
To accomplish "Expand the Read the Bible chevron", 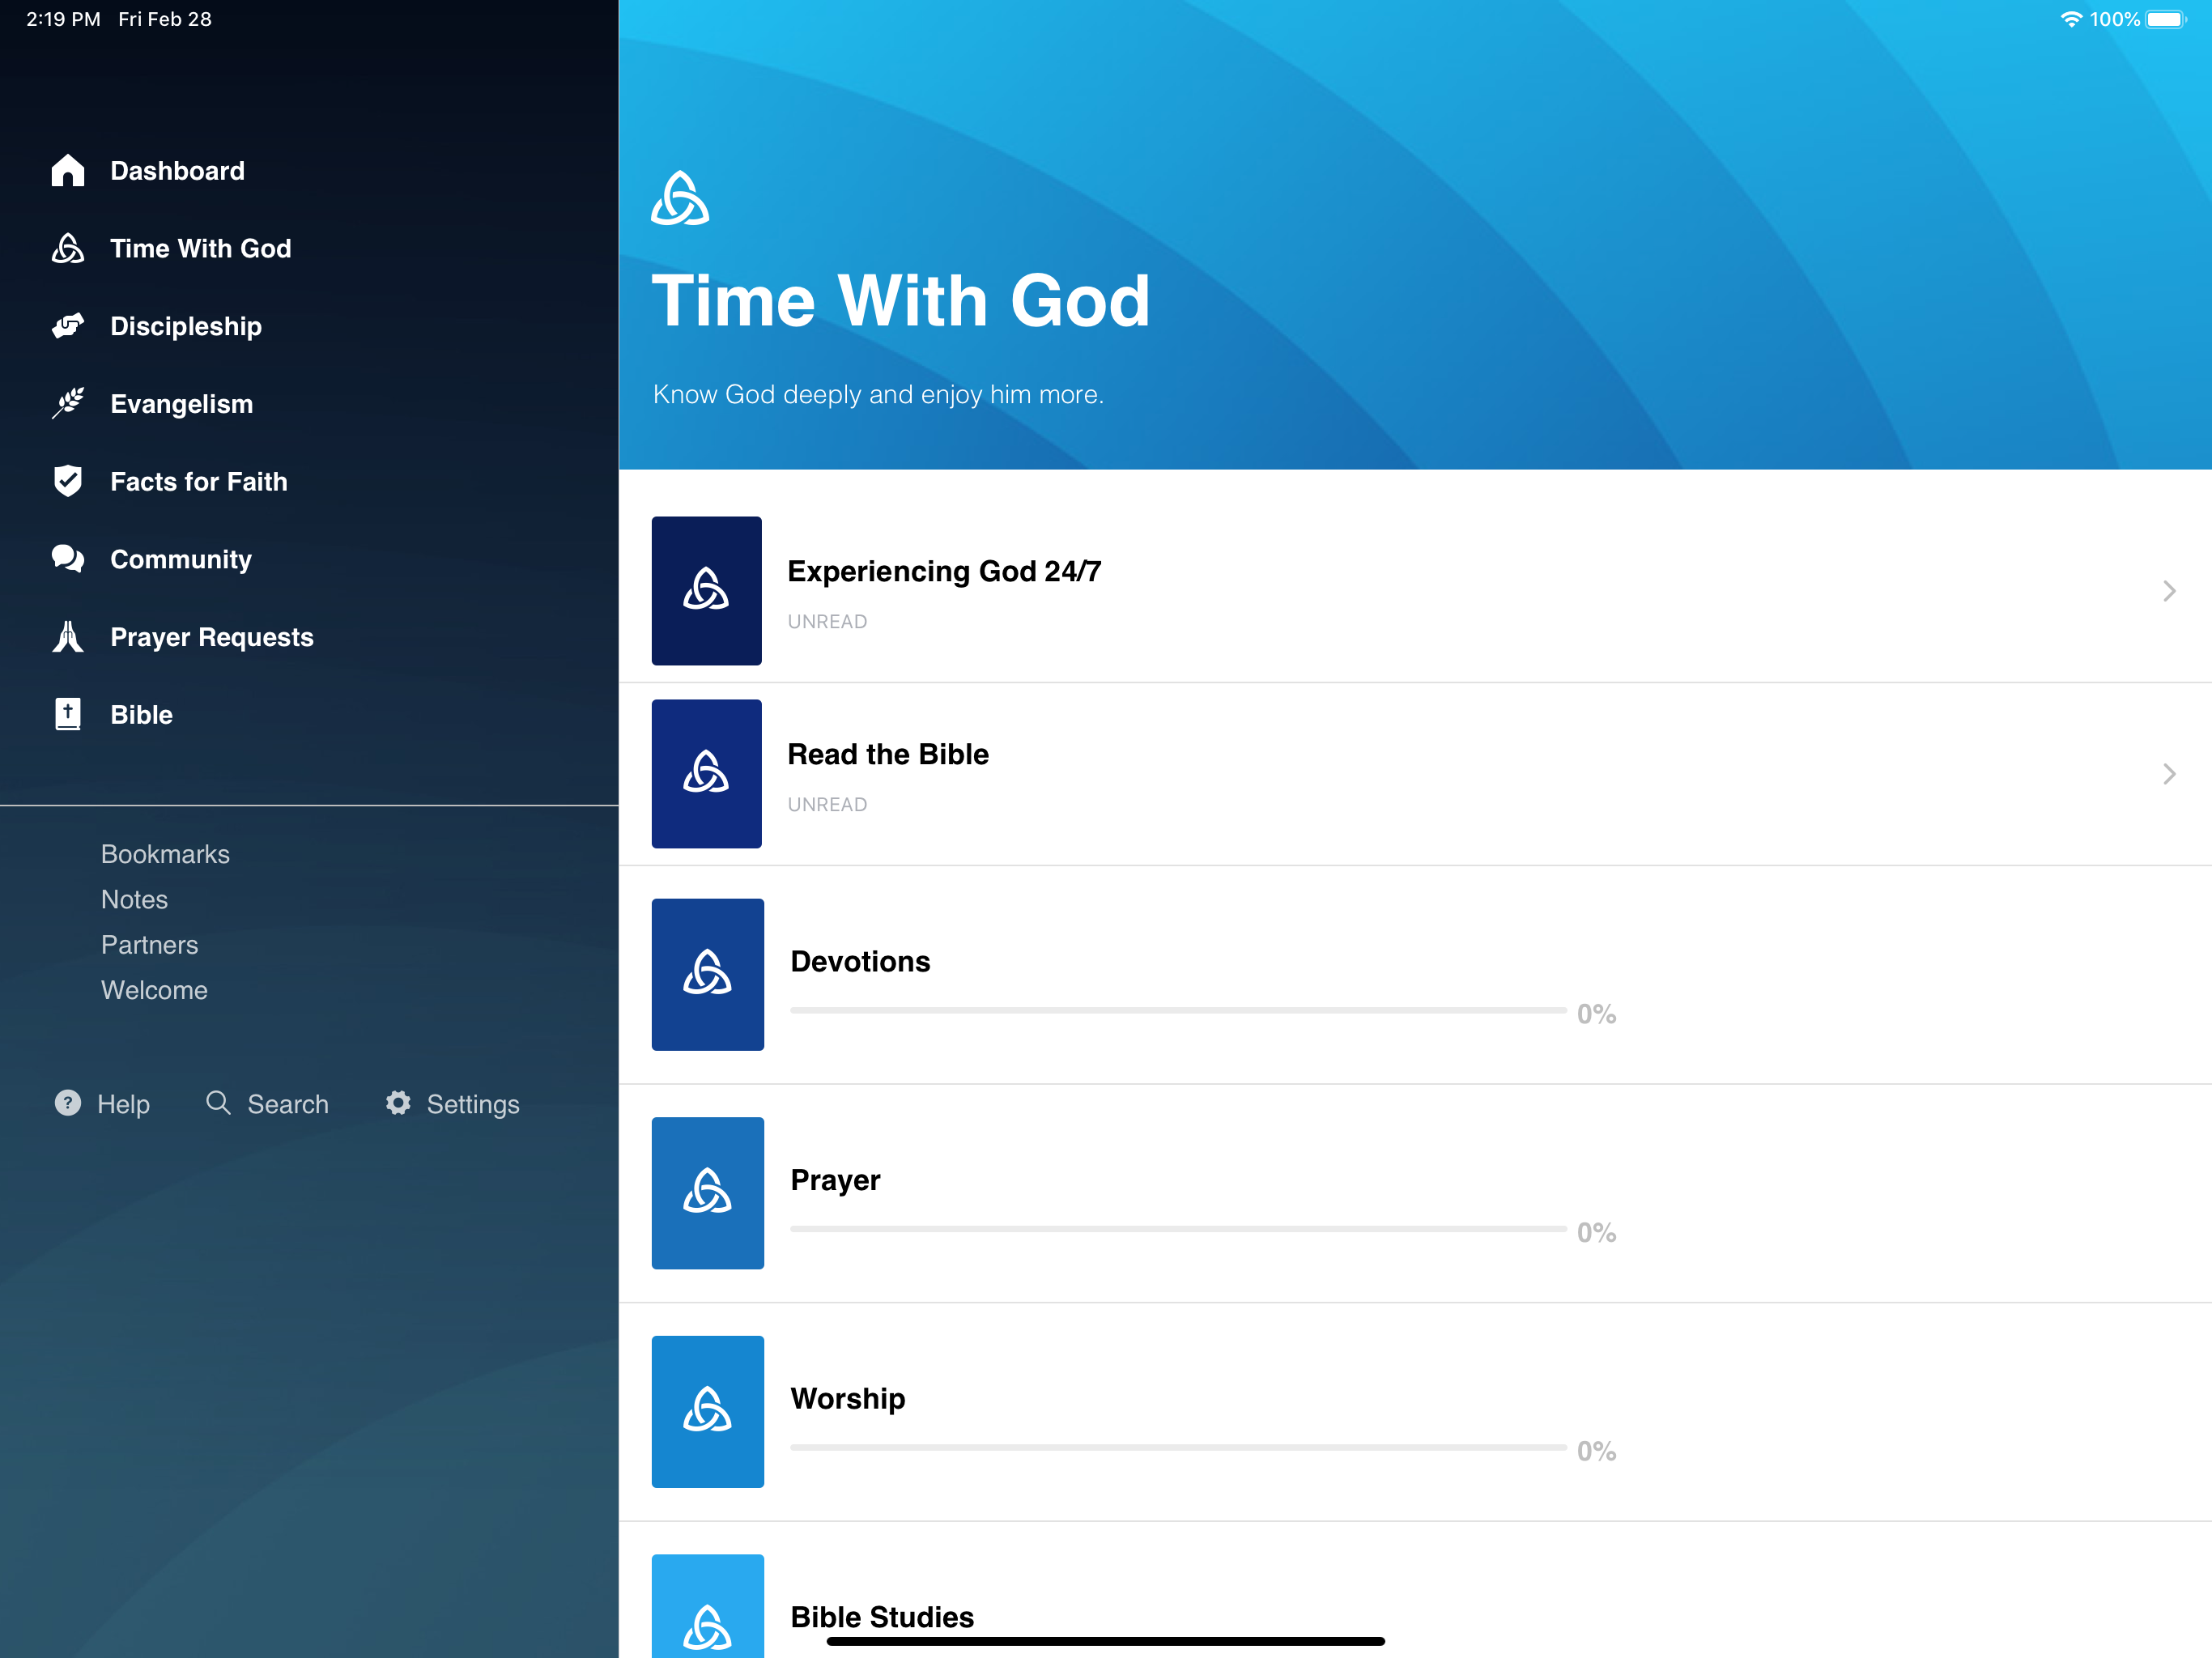I will 2169,774.
